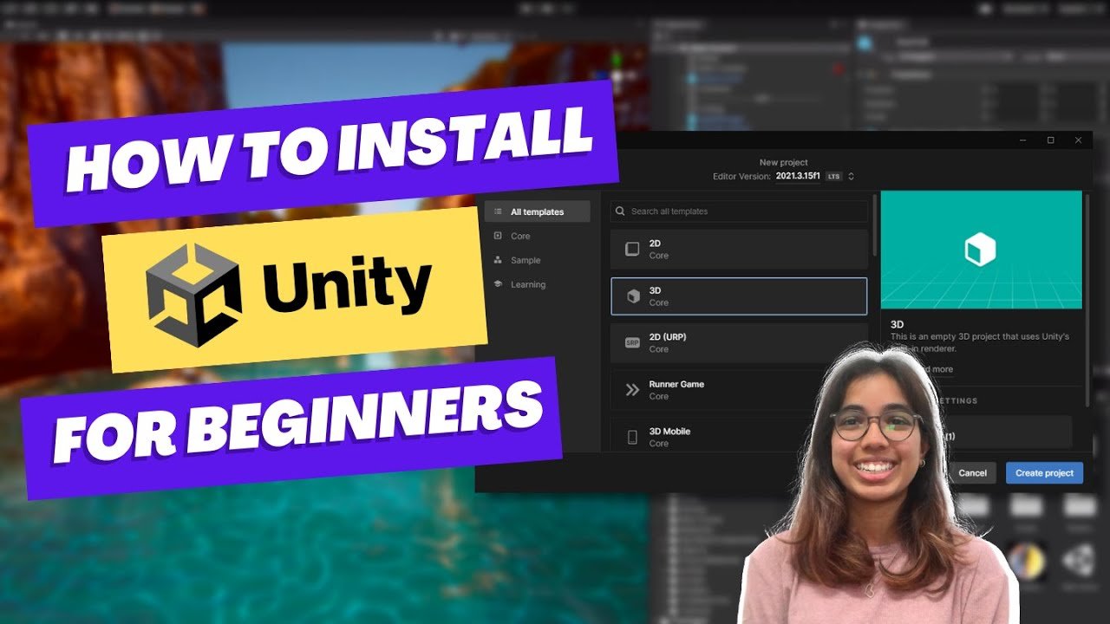Click the 2D template square icon
The height and width of the screenshot is (624, 1110).
pyautogui.click(x=632, y=250)
